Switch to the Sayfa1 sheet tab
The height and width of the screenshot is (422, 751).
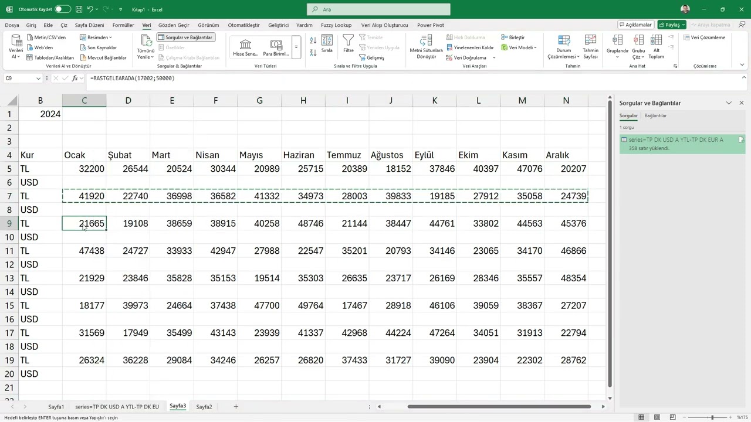pos(56,407)
